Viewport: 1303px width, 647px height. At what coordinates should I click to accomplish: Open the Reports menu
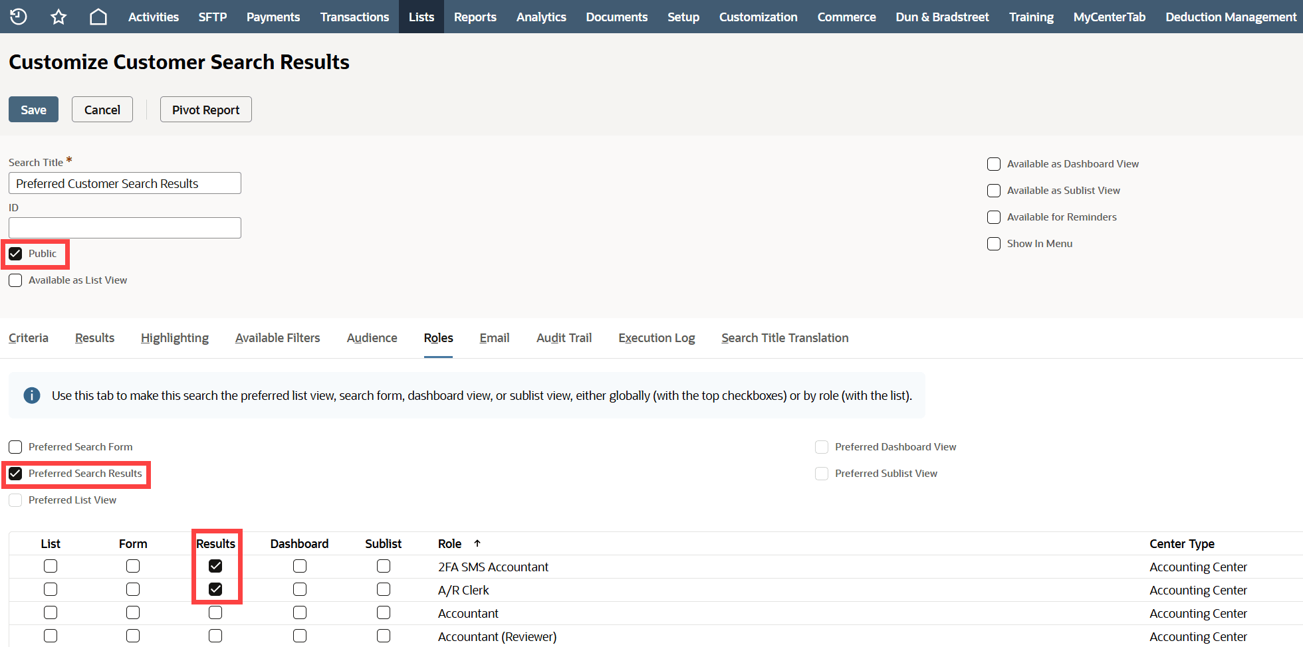475,17
